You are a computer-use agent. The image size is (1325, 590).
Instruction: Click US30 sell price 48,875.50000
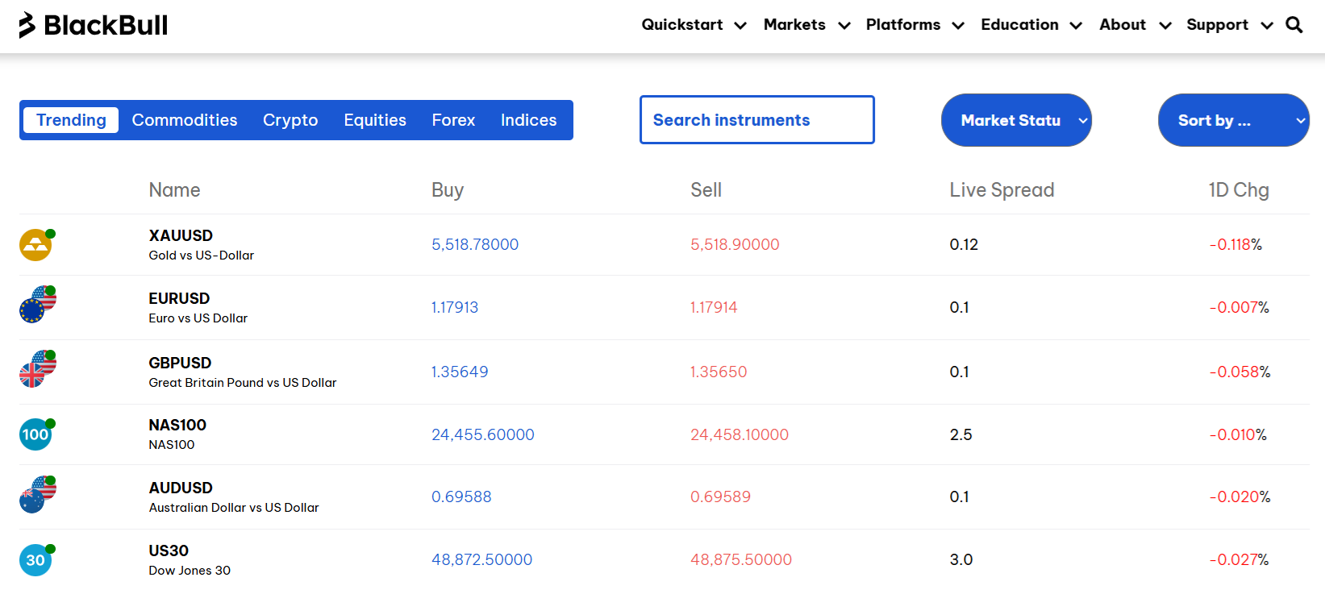click(x=741, y=559)
